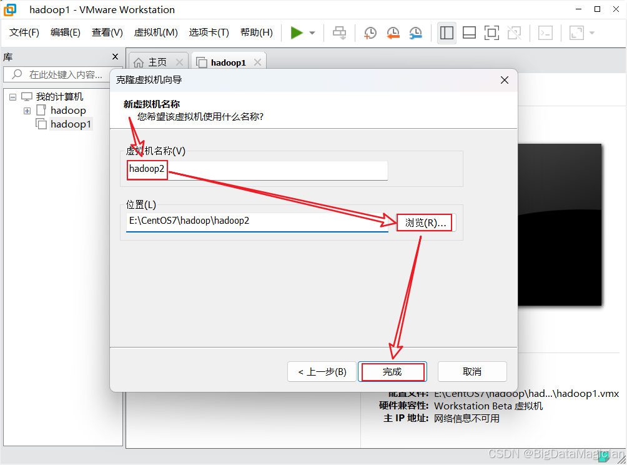Collapse the 我的计算机 tree node
This screenshot has height=465, width=627.
[x=12, y=97]
